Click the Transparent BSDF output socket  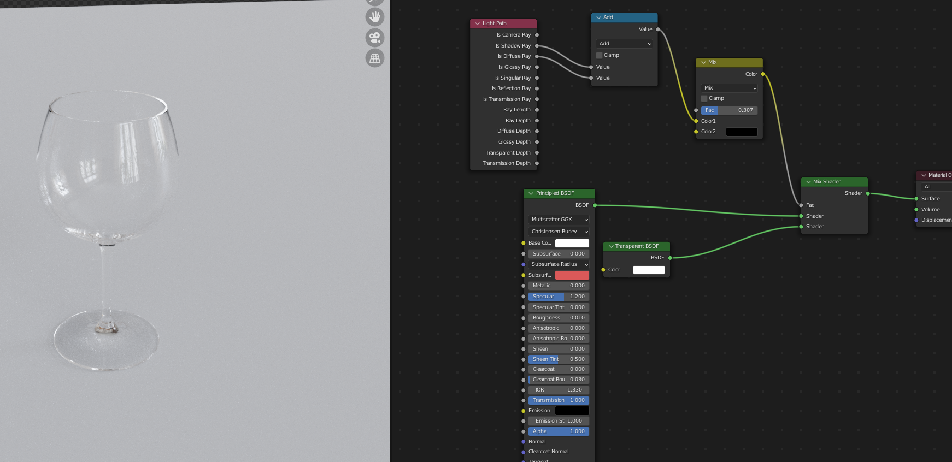670,258
